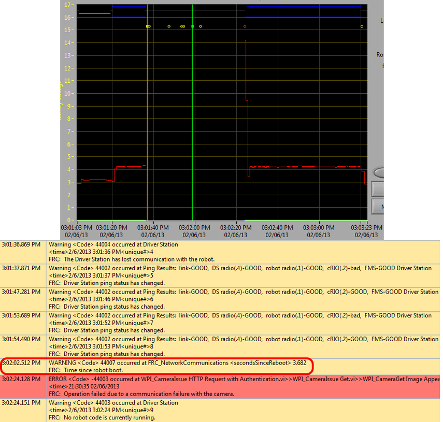Click the yellow warning dot right of green line
443x422 pixels.
[x=201, y=26]
